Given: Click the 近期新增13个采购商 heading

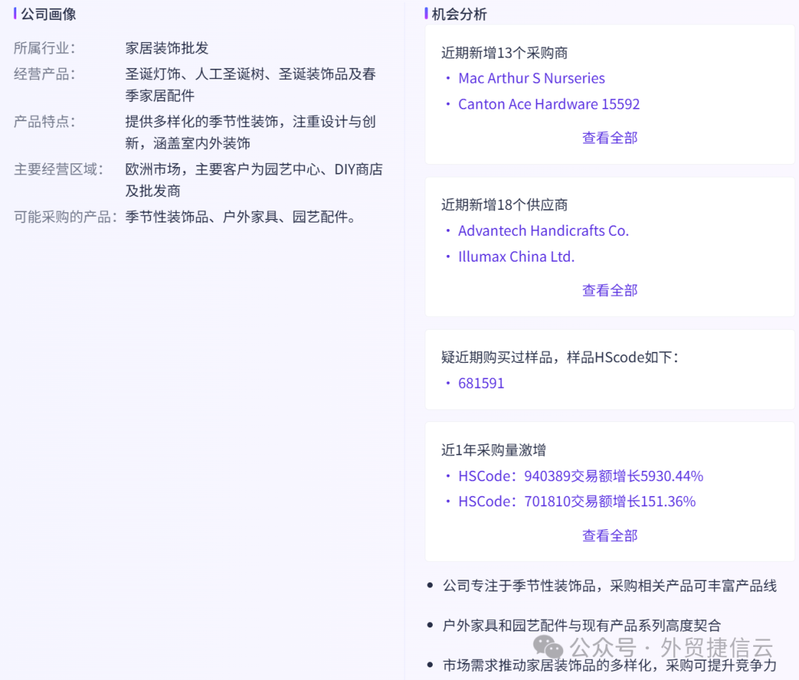Looking at the screenshot, I should 500,52.
